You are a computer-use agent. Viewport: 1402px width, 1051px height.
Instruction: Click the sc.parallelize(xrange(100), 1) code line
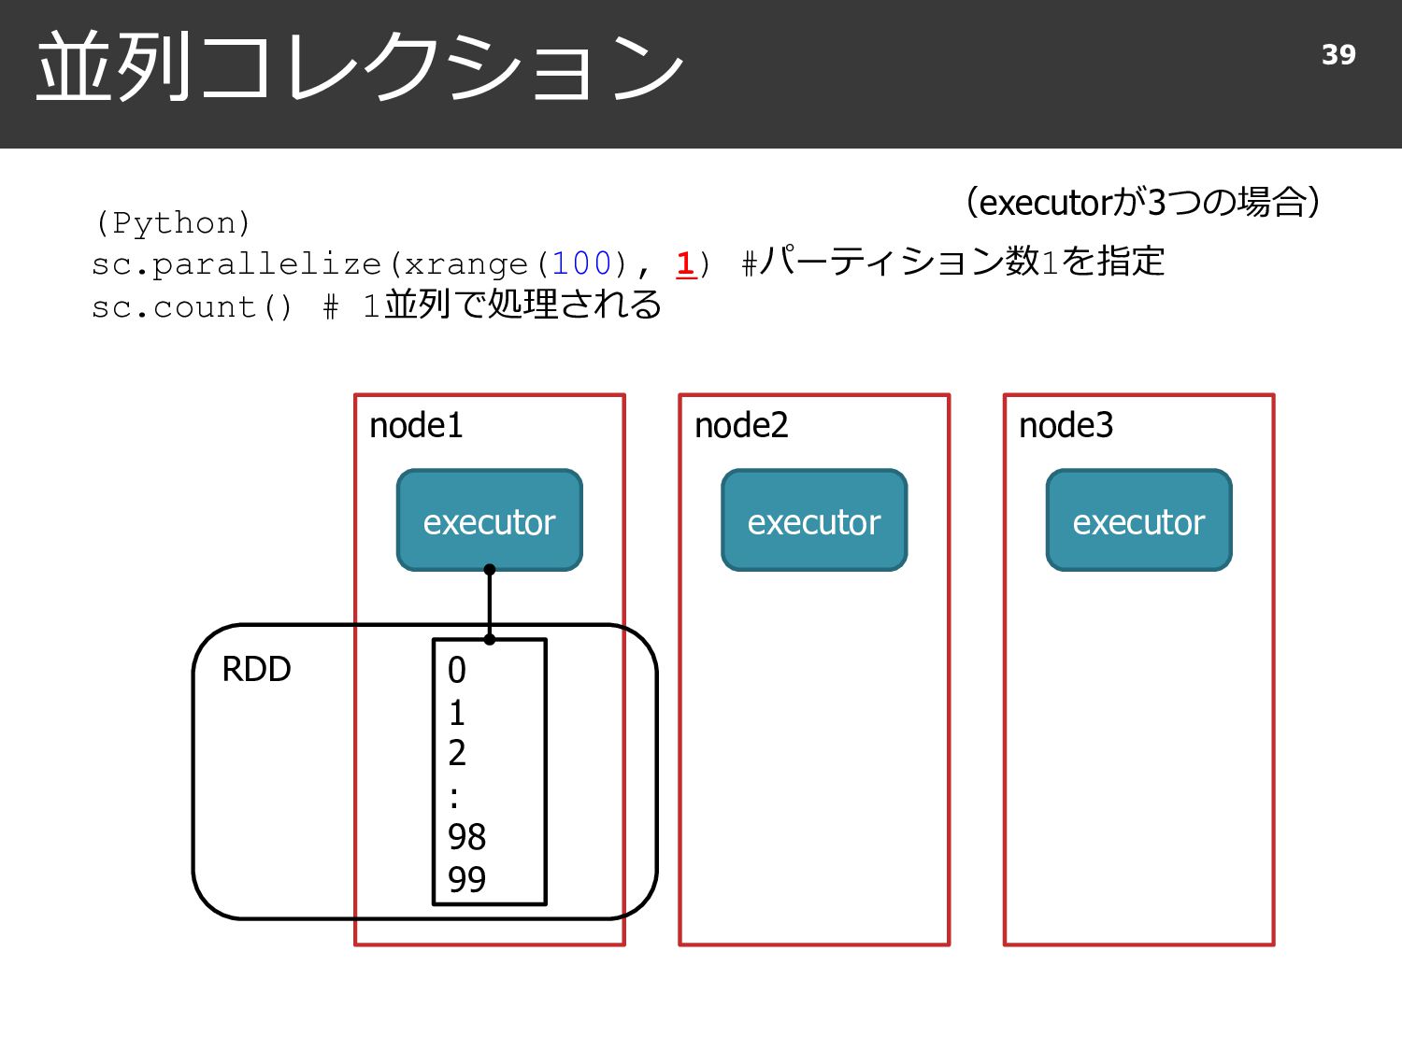(x=402, y=264)
